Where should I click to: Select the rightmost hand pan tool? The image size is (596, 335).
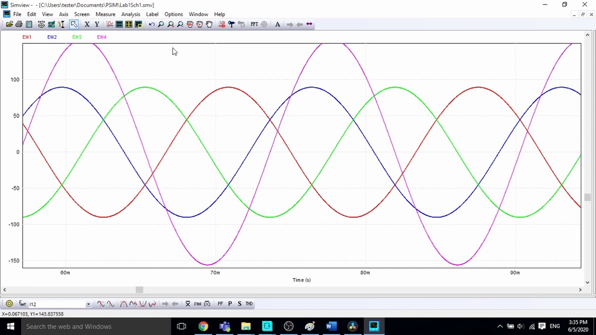[209, 24]
